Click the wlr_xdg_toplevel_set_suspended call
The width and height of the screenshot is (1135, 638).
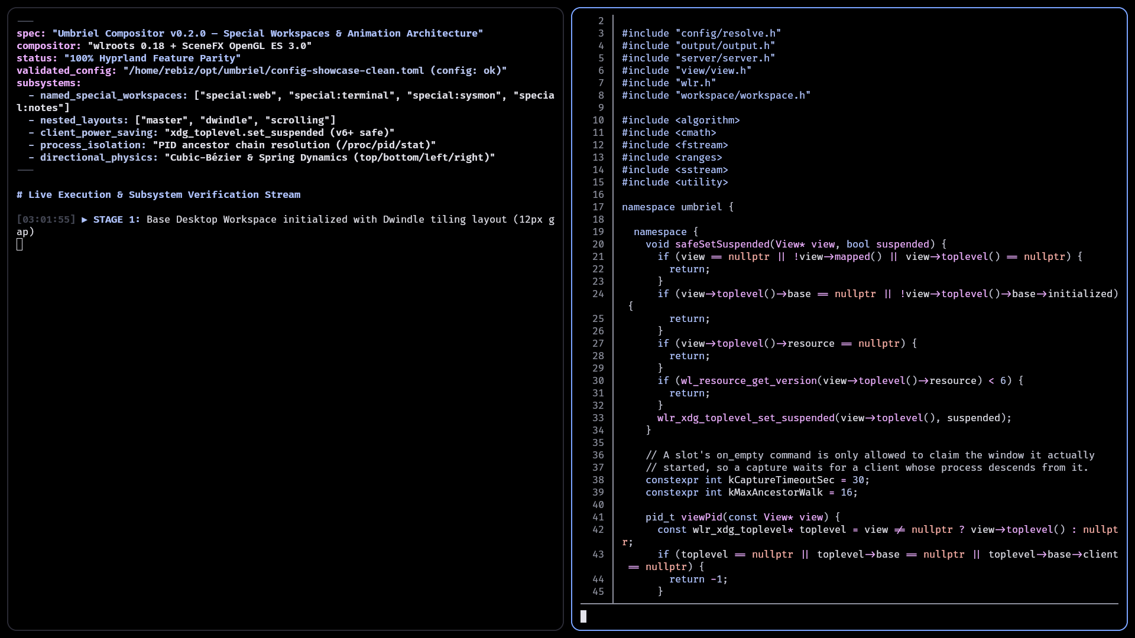pyautogui.click(x=834, y=418)
